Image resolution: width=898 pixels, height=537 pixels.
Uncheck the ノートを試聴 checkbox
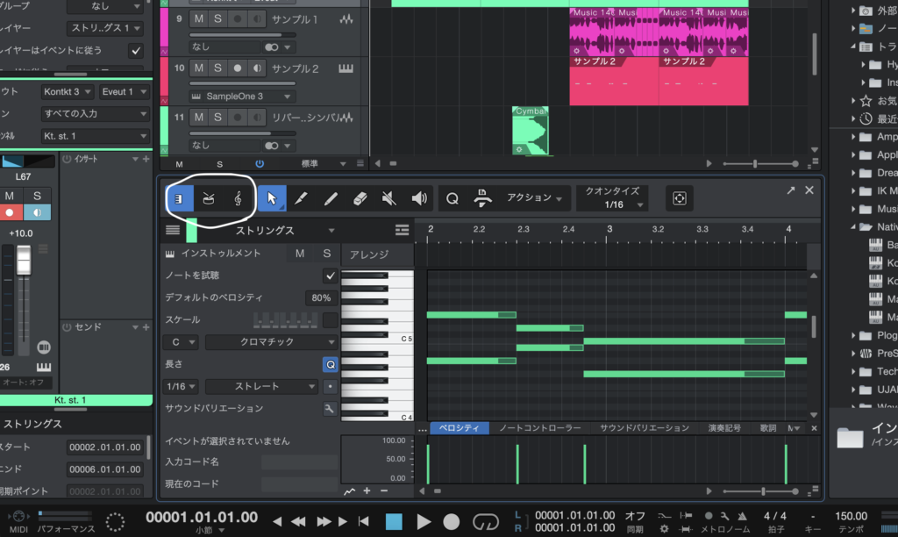pyautogui.click(x=330, y=276)
